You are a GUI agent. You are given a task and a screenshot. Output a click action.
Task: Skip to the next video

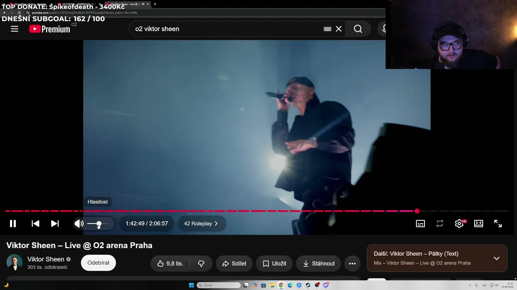coord(55,224)
